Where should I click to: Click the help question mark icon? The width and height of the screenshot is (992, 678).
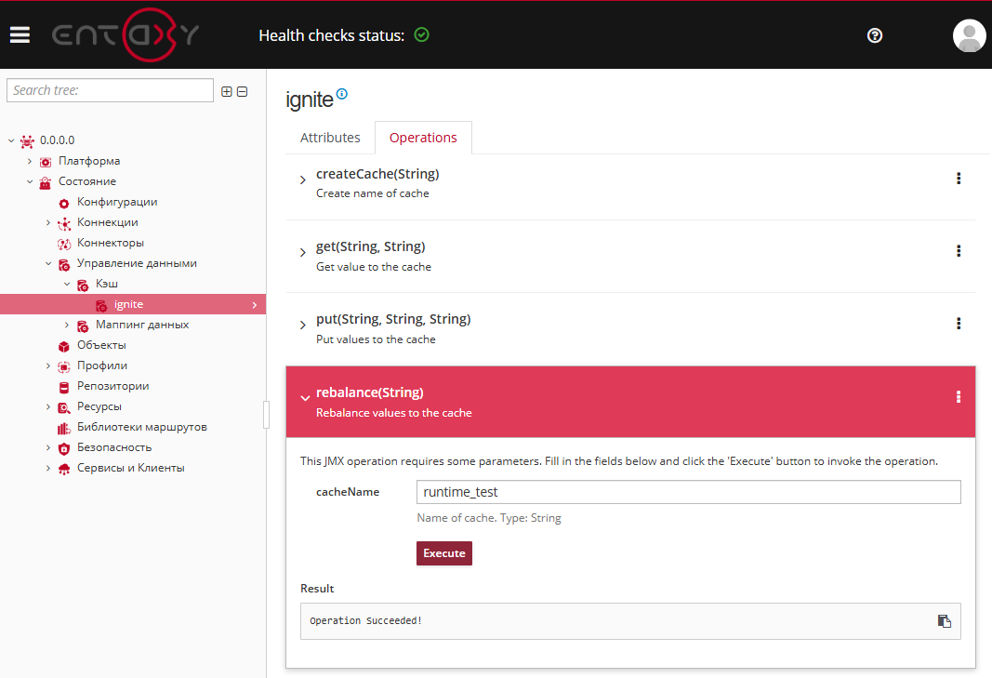coord(874,35)
